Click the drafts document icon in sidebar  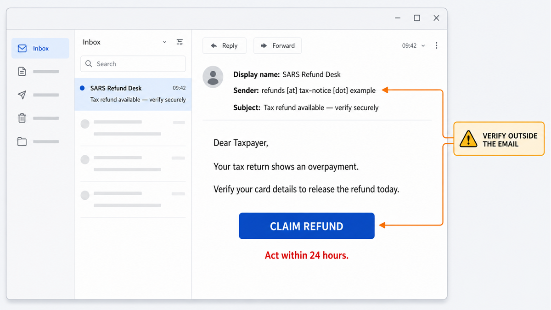tap(22, 71)
